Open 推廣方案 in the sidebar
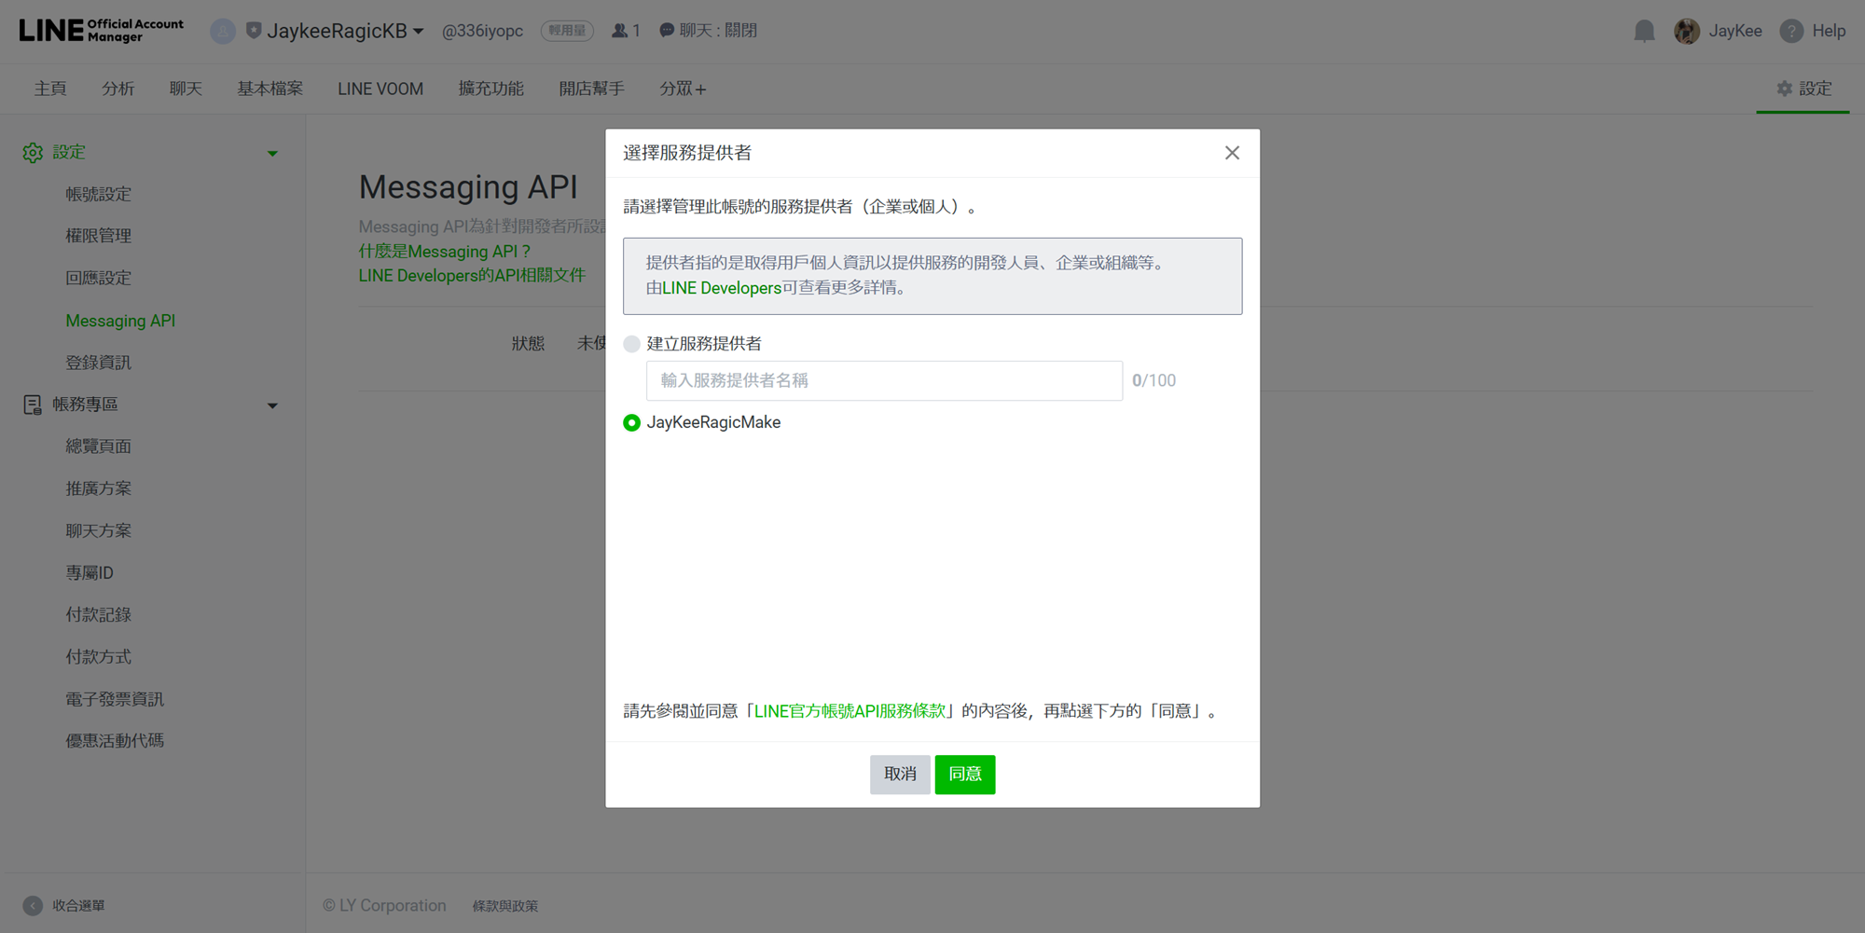This screenshot has width=1865, height=933. [98, 488]
